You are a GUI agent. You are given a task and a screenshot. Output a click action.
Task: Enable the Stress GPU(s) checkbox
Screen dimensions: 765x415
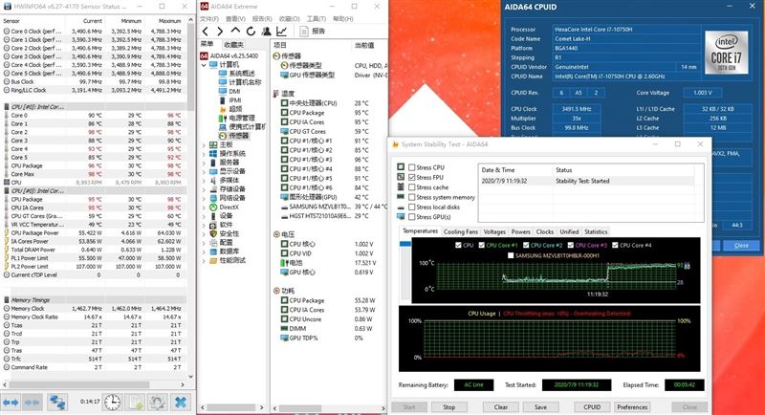pyautogui.click(x=412, y=217)
